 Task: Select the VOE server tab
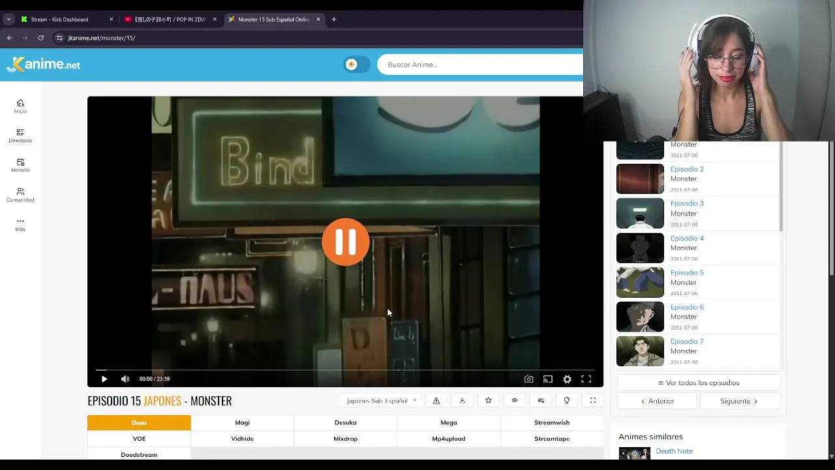[139, 439]
